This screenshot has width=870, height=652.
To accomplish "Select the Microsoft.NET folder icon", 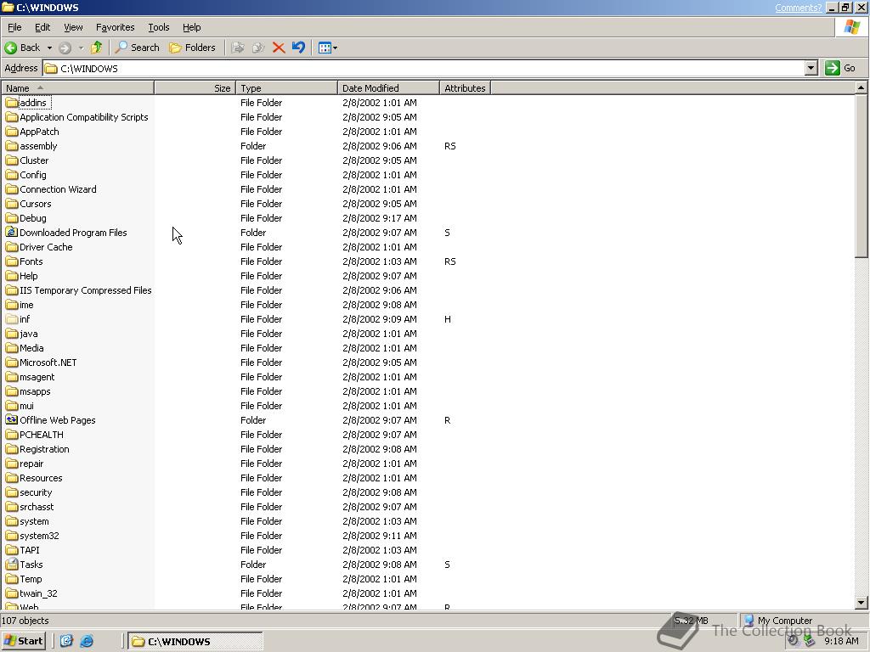I will click(12, 363).
